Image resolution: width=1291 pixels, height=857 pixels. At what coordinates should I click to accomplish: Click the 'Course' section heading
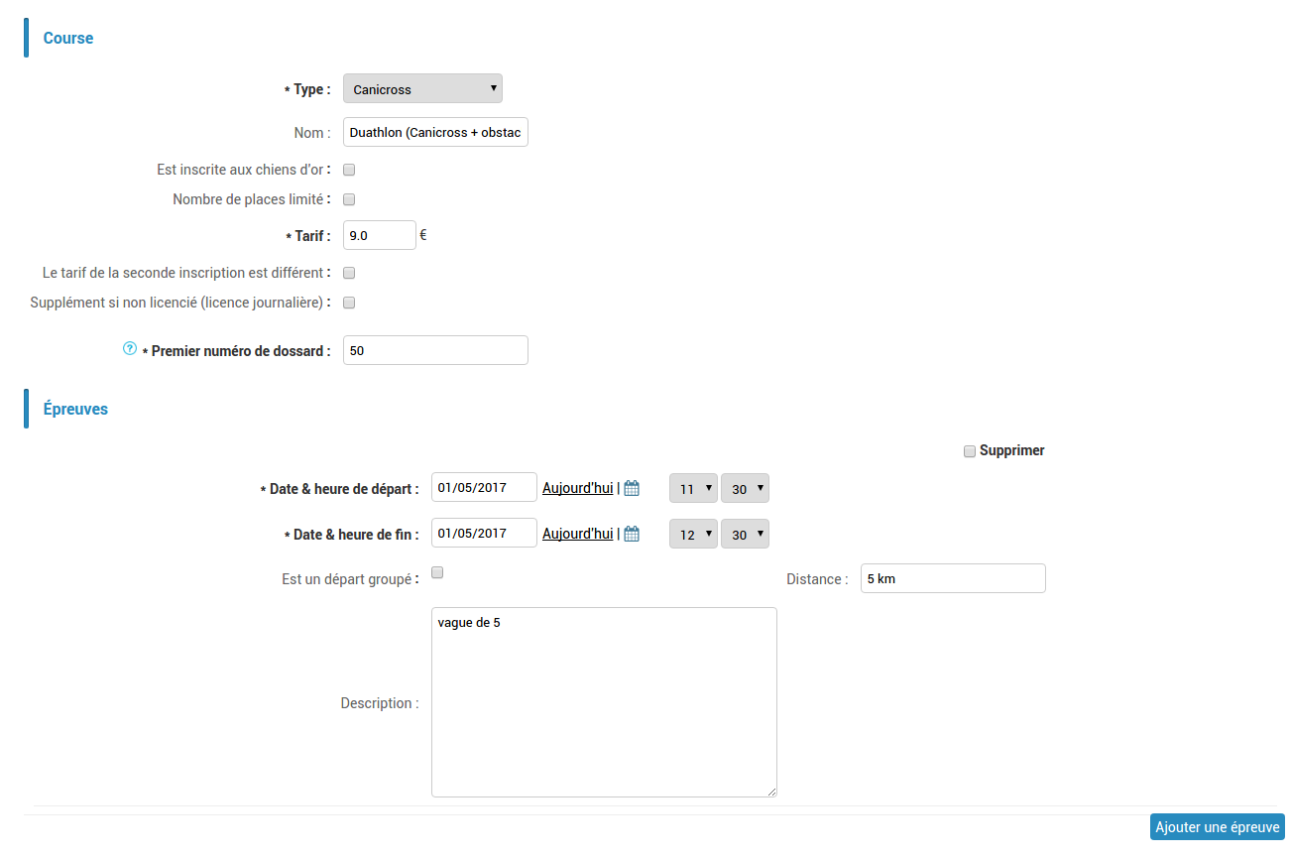68,38
